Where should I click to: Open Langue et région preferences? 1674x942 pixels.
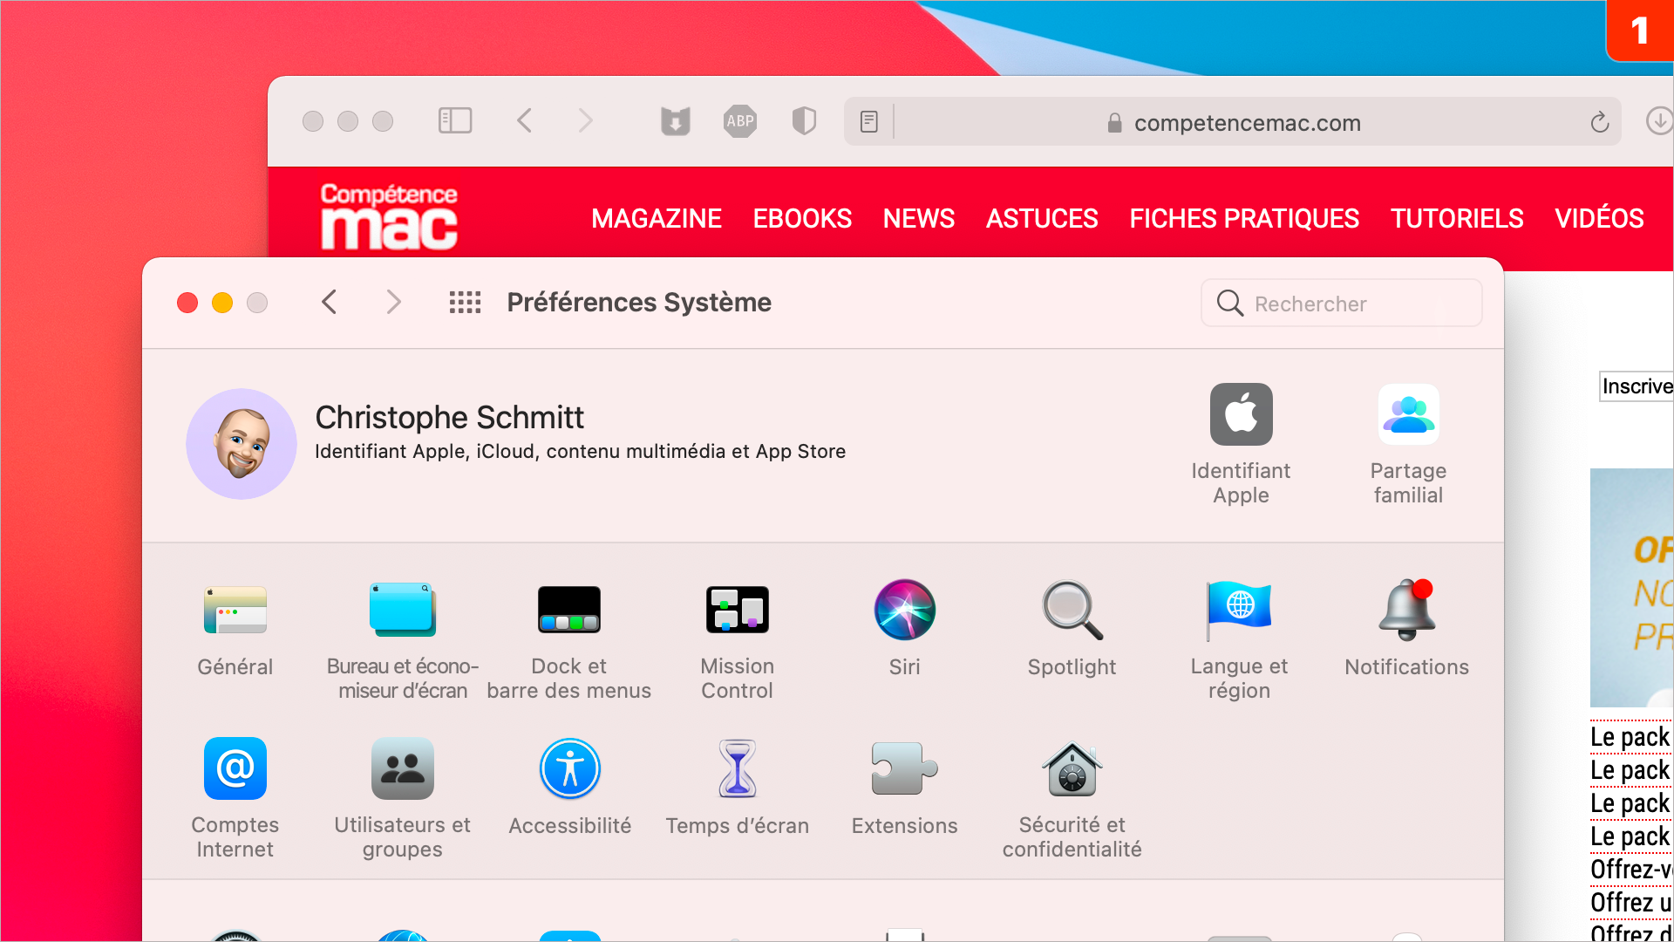[x=1239, y=641]
